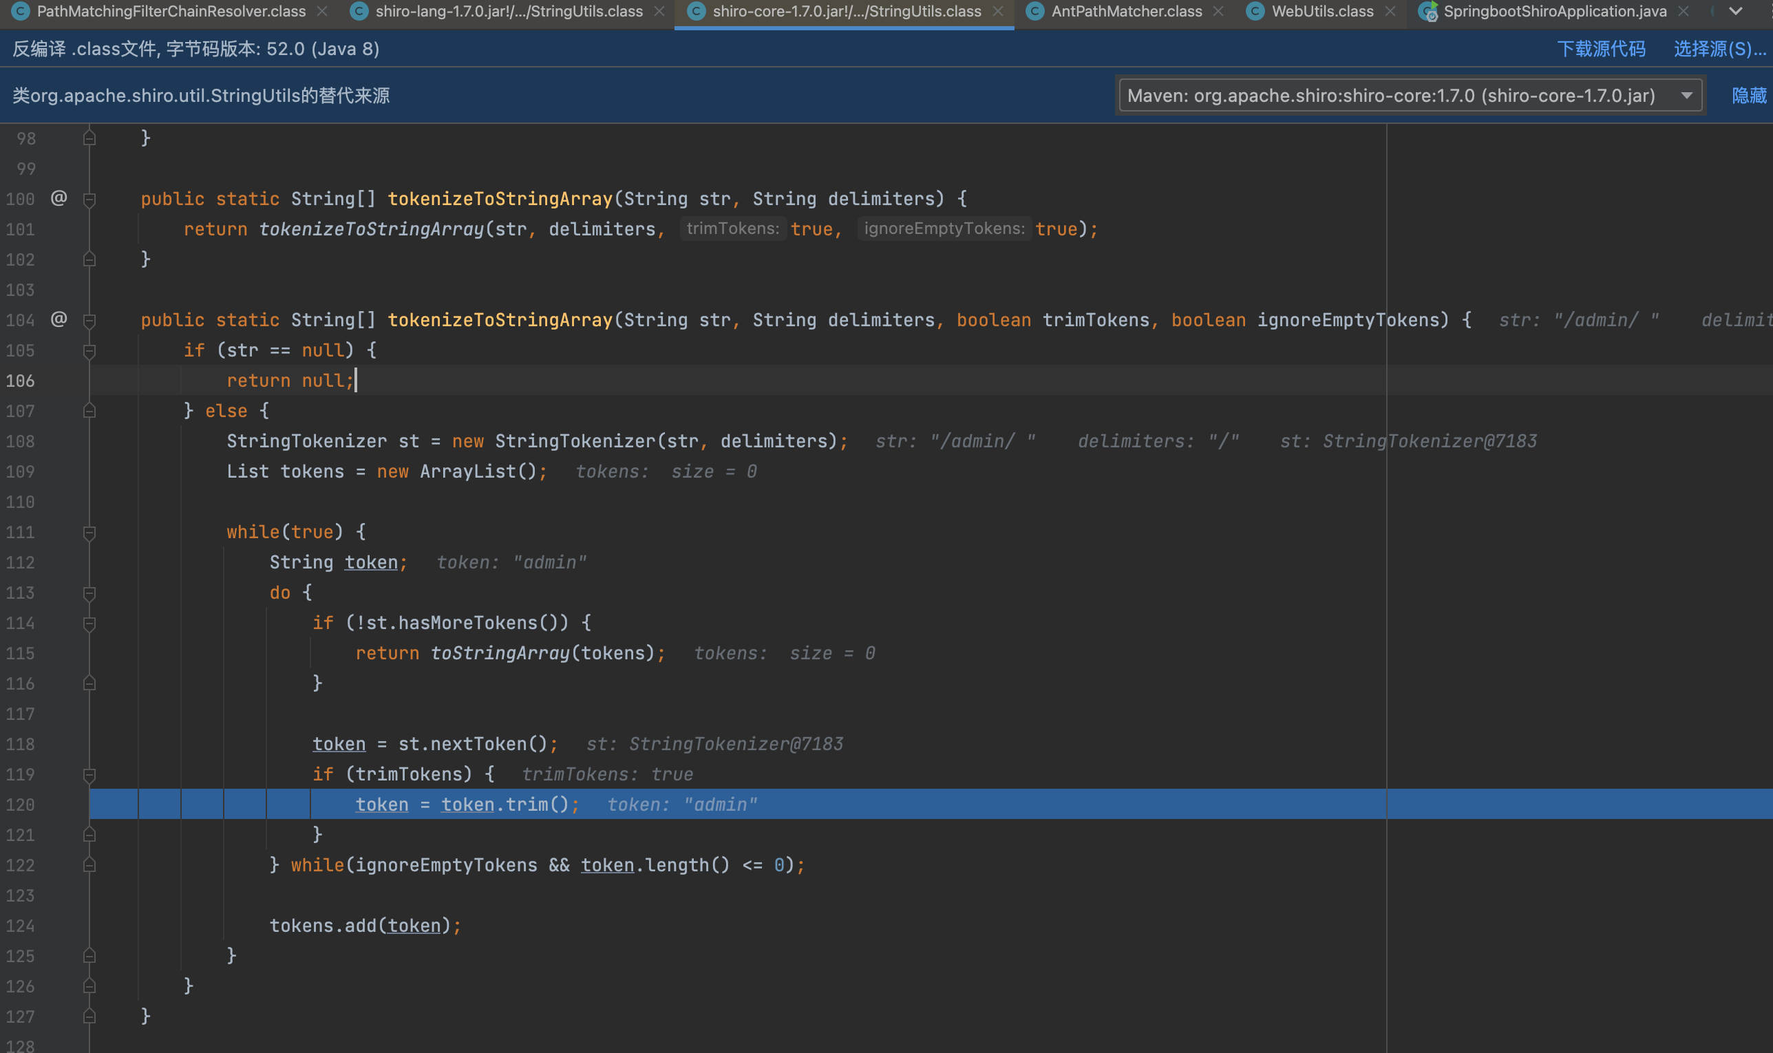Viewport: 1773px width, 1053px height.
Task: Click override gutter icon on line 100
Action: 59,198
